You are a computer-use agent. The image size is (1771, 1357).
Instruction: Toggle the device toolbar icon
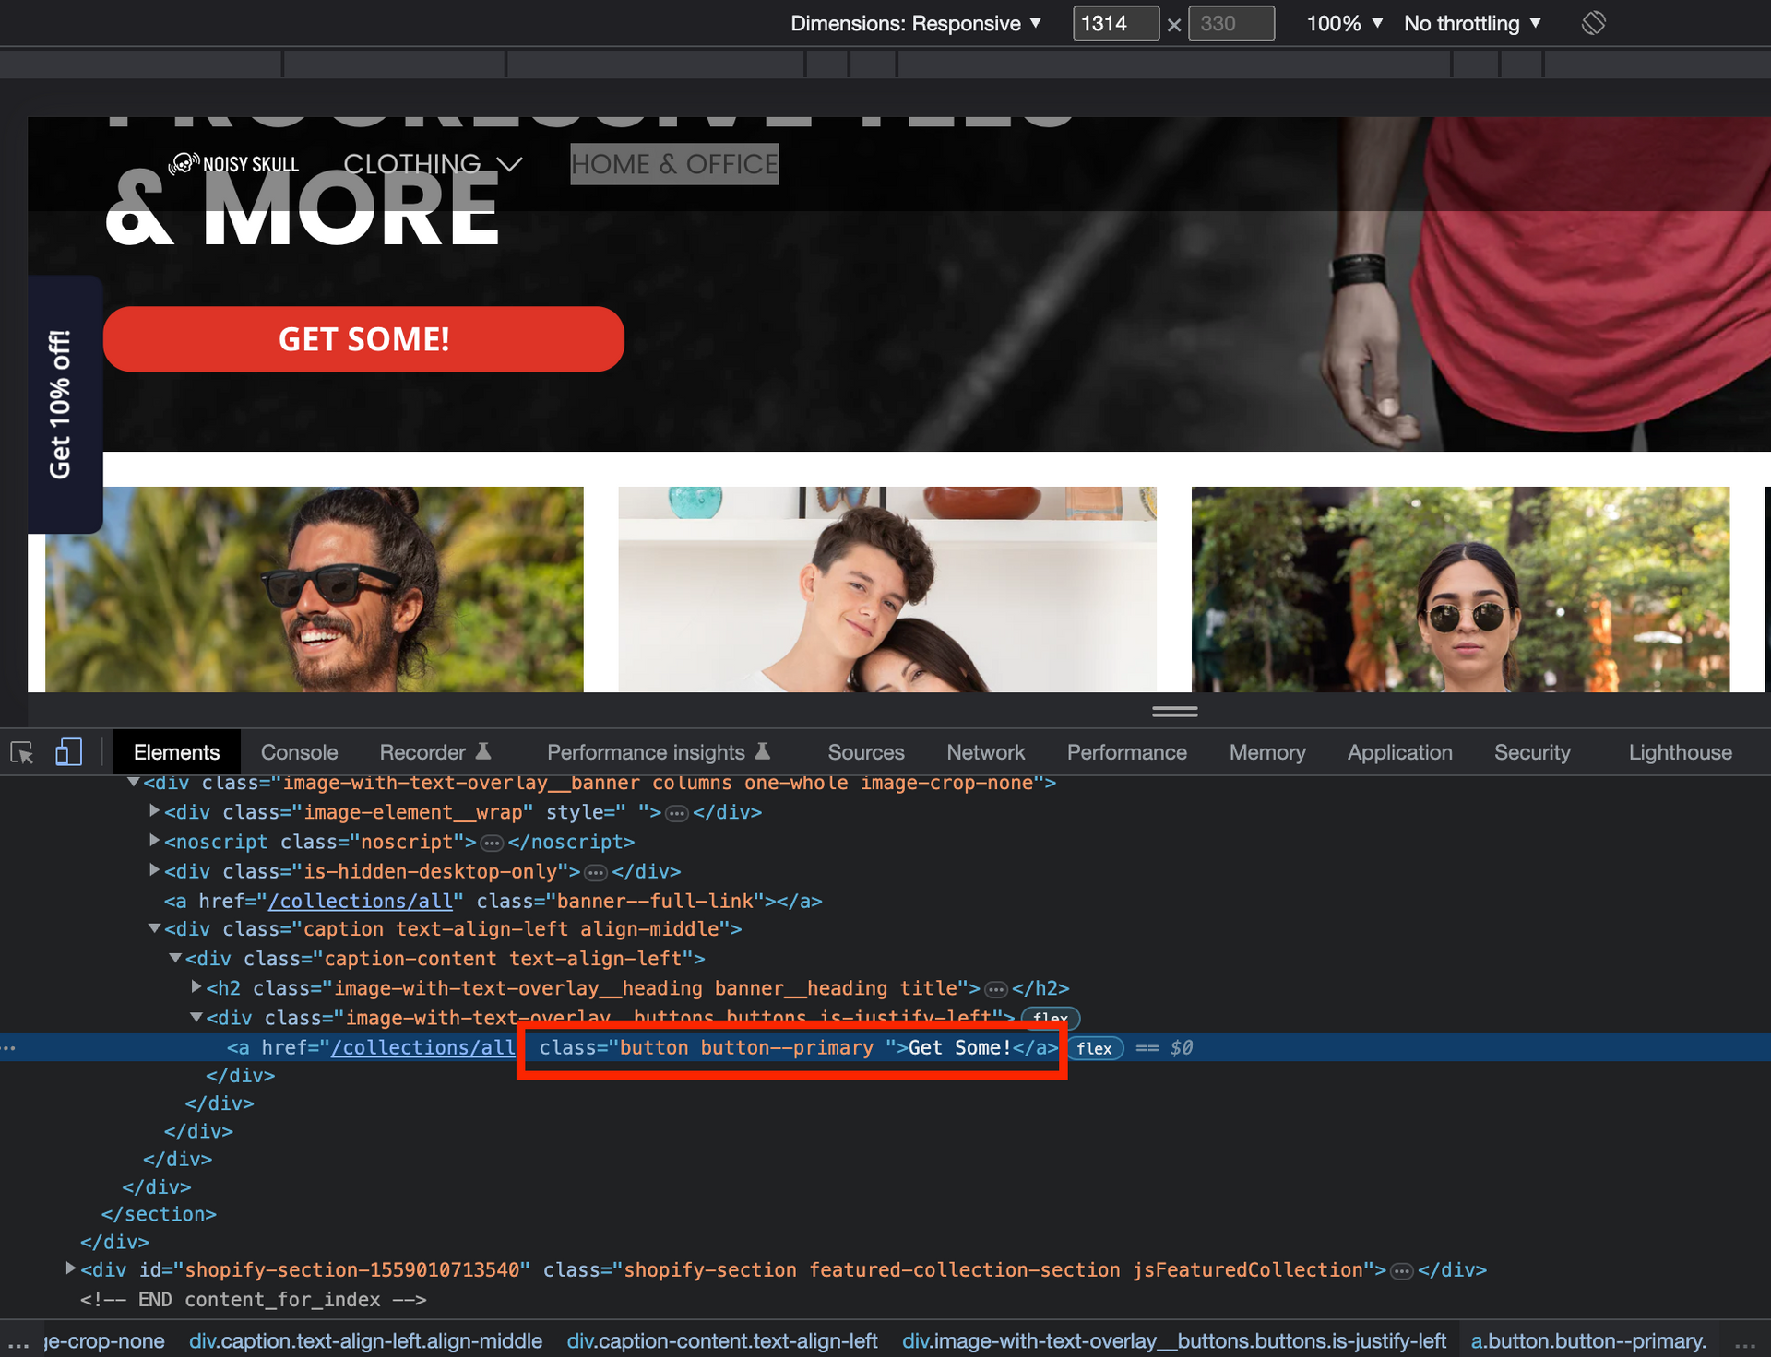(68, 752)
